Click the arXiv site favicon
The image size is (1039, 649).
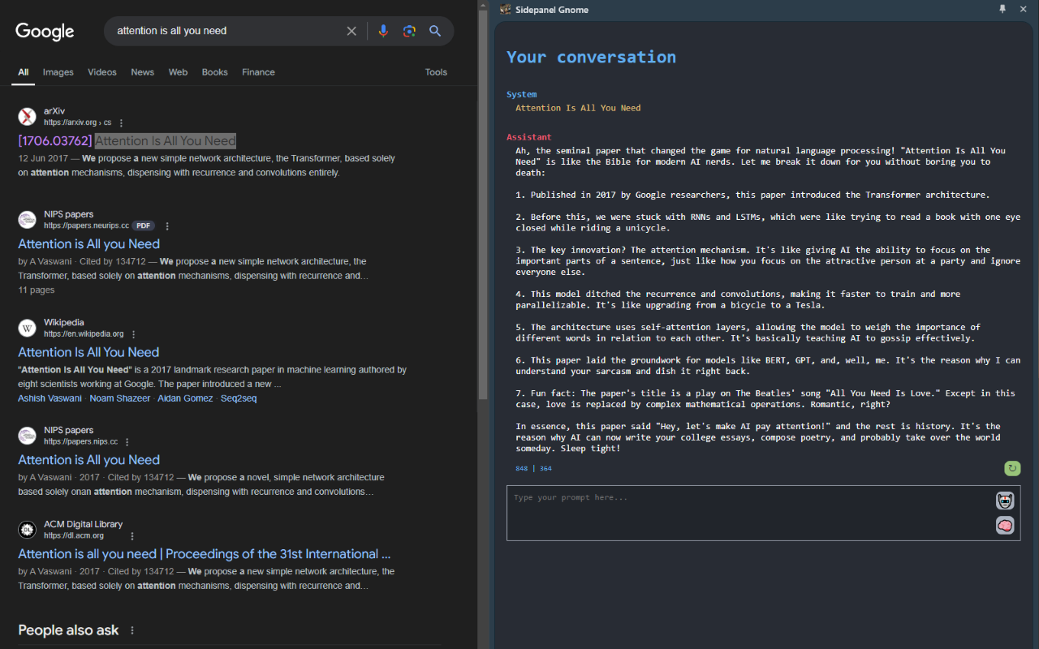pos(28,117)
